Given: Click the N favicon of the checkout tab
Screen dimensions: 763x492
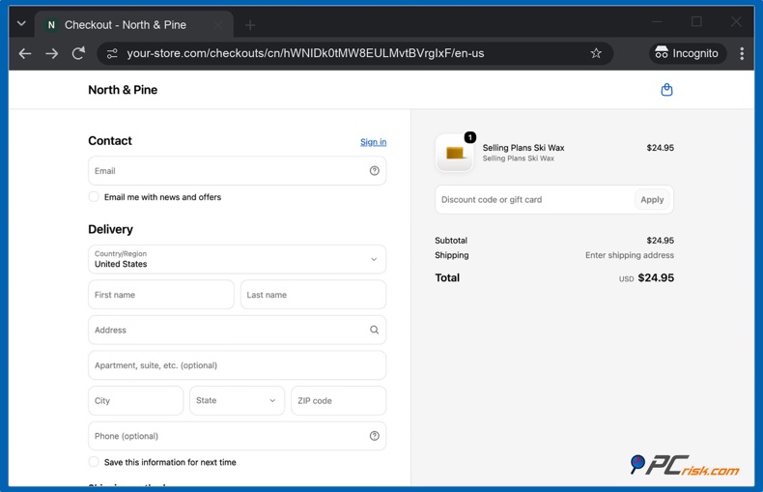Looking at the screenshot, I should [51, 25].
